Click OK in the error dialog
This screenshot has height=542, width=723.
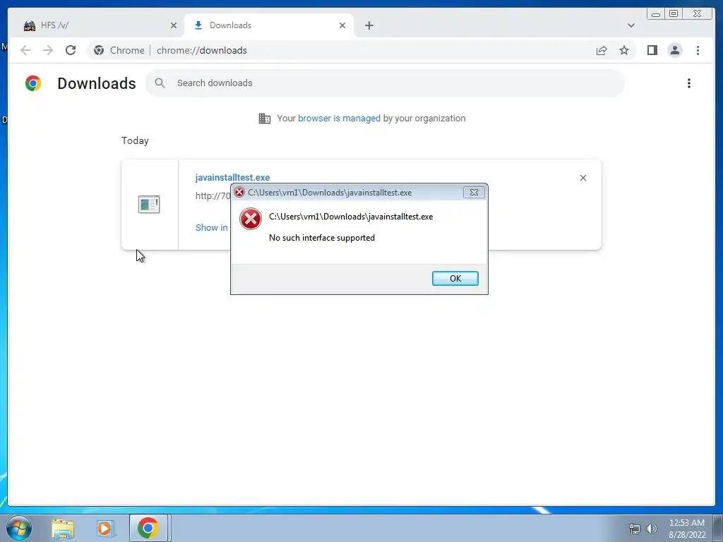455,278
